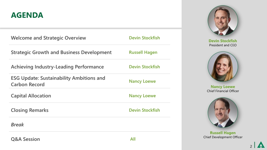Click the green 'All' presenter label
Image resolution: width=267 pixels, height=150 pixels.
coord(133,139)
